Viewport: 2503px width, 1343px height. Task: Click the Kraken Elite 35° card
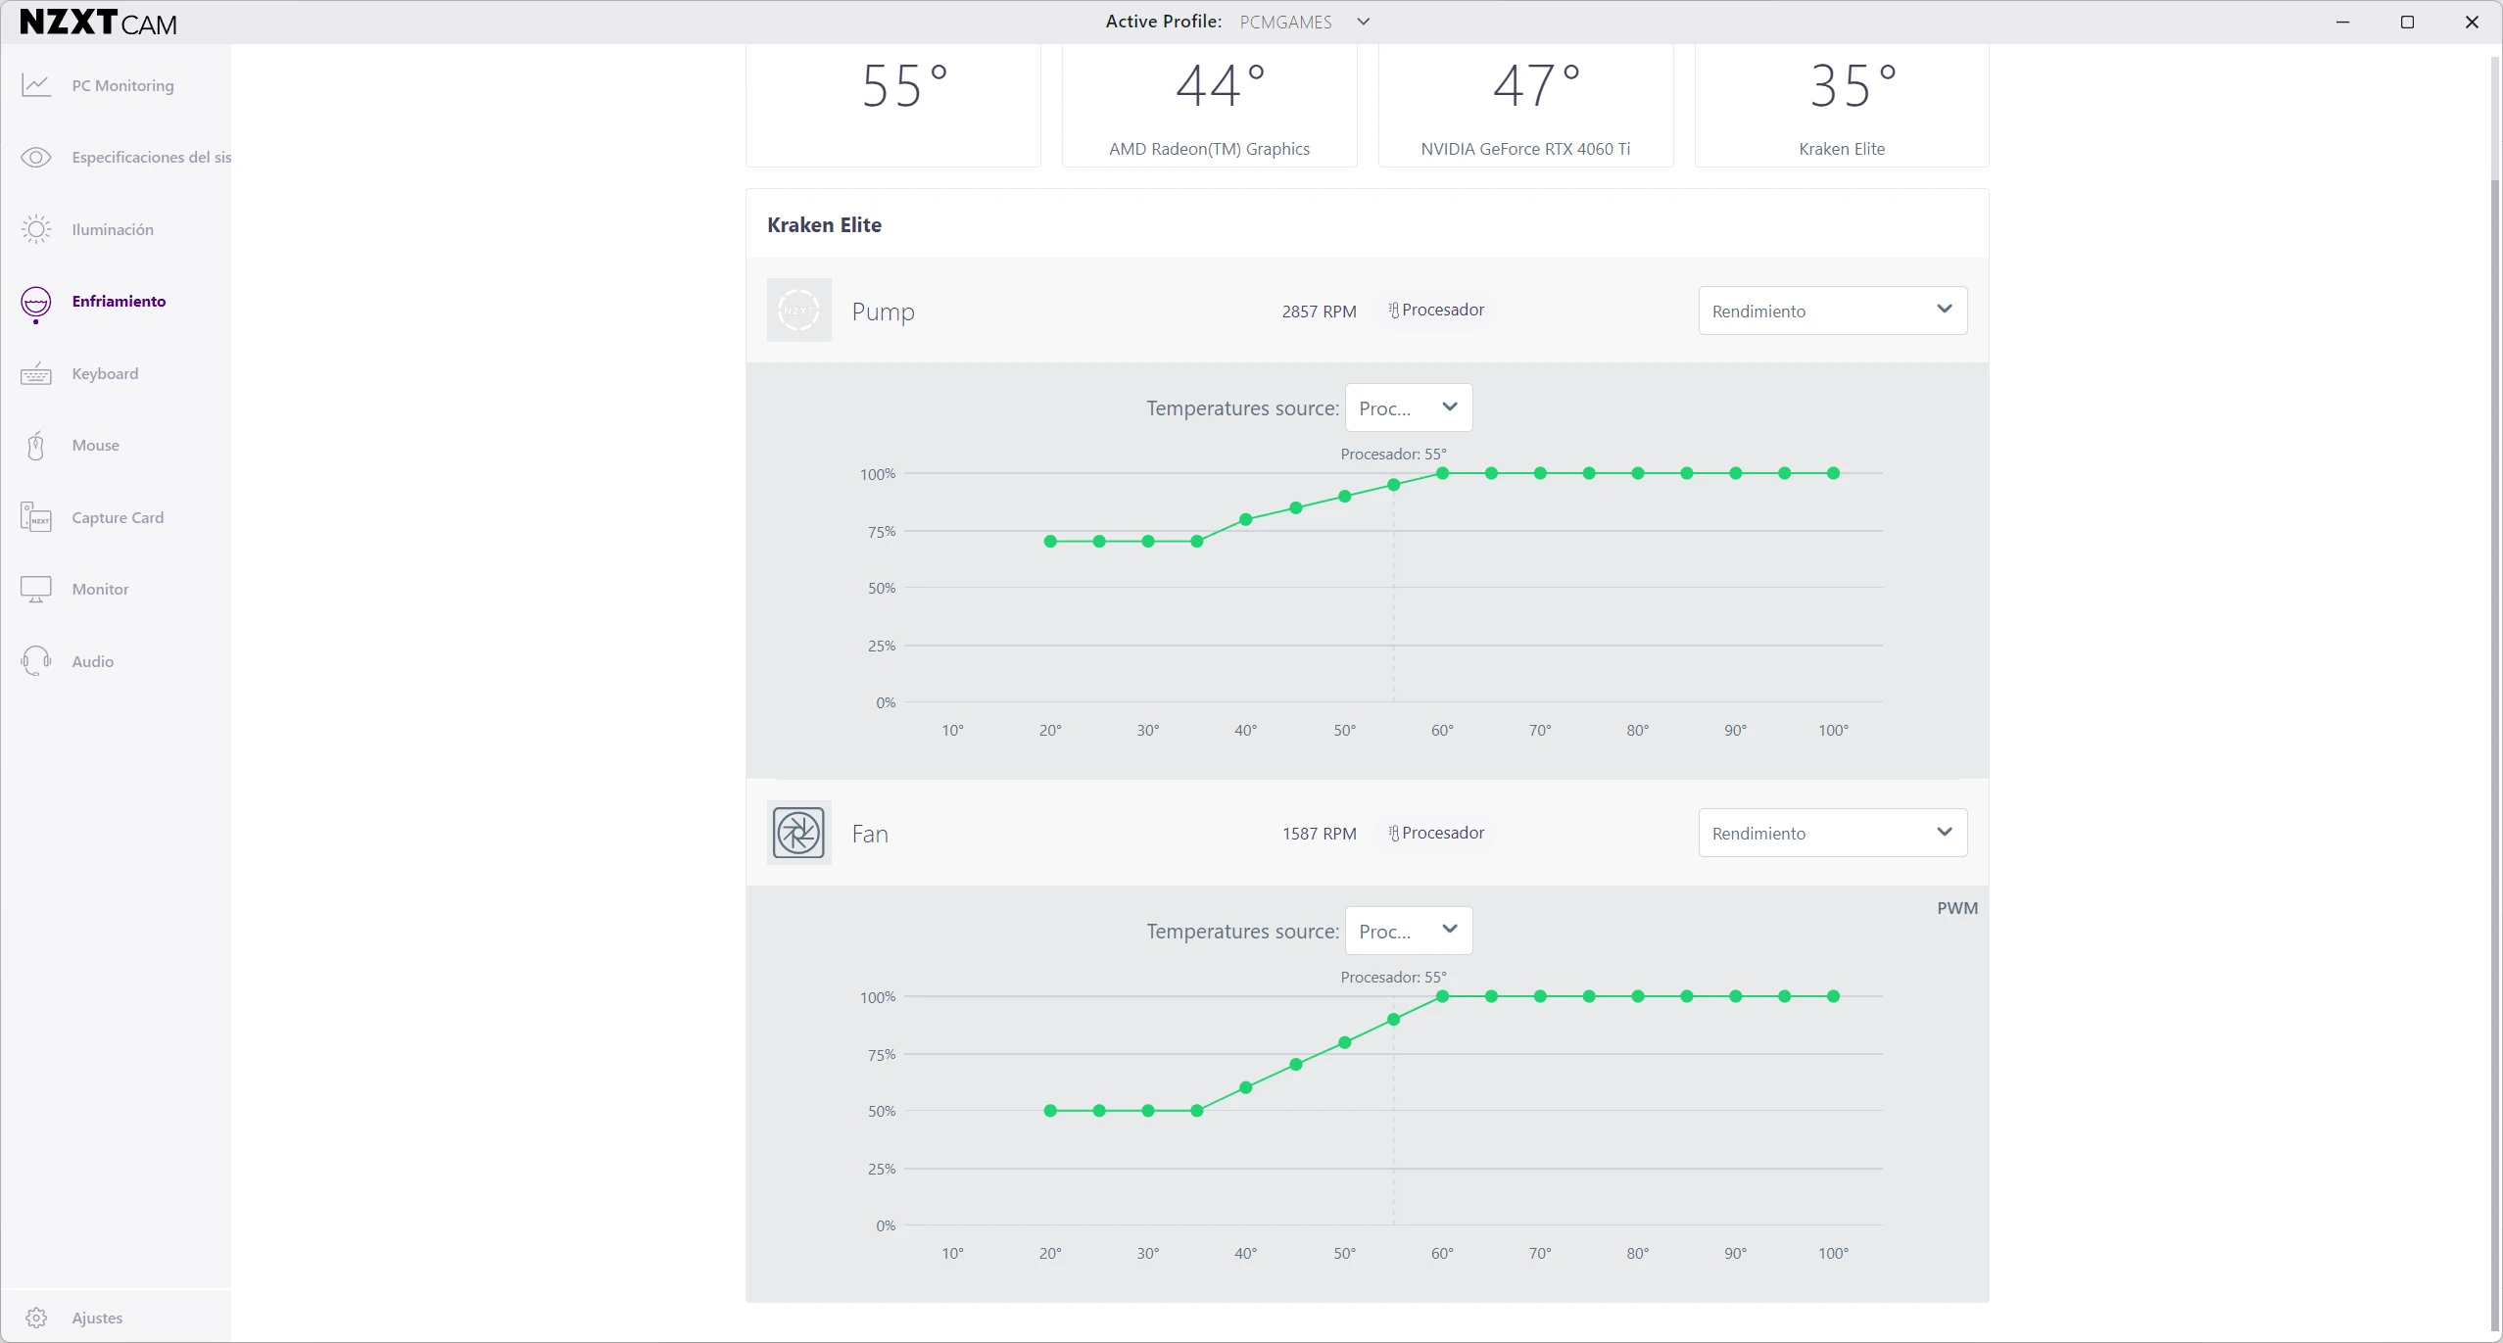[x=1842, y=105]
